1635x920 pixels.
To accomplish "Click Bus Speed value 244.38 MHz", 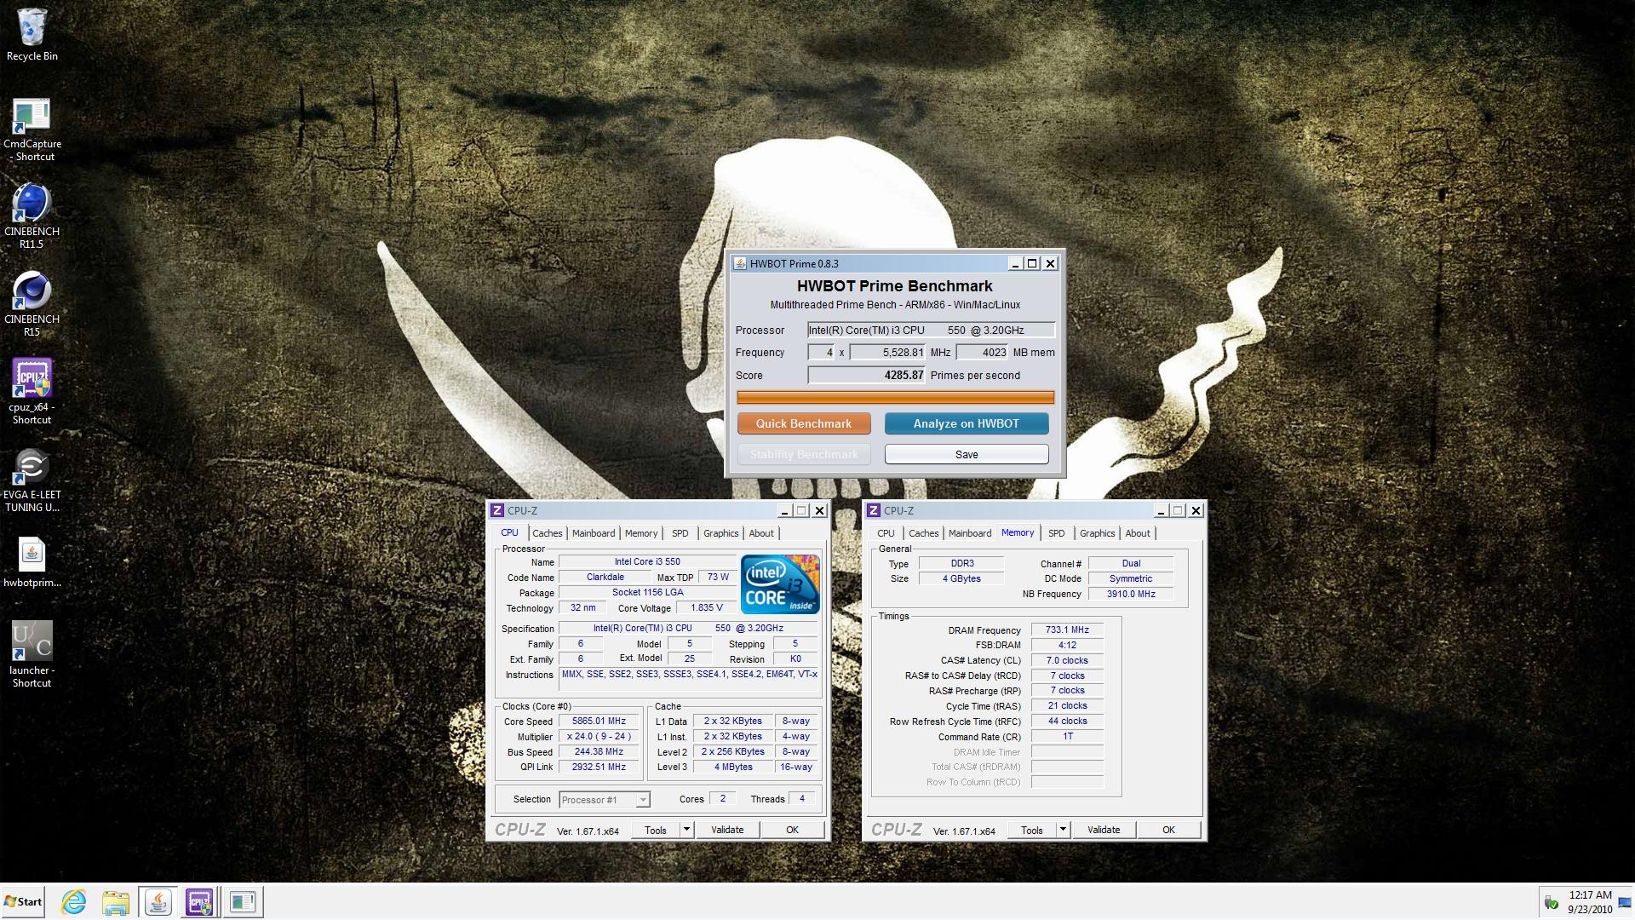I will click(599, 751).
